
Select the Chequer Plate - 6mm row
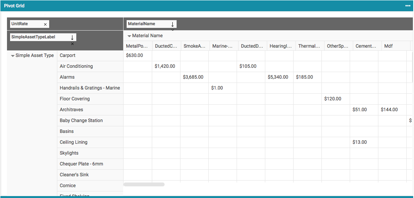click(x=90, y=164)
